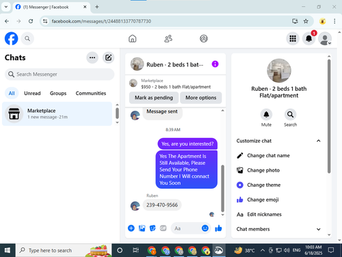The image size is (342, 257).
Task: Click the More options button
Action: point(201,98)
